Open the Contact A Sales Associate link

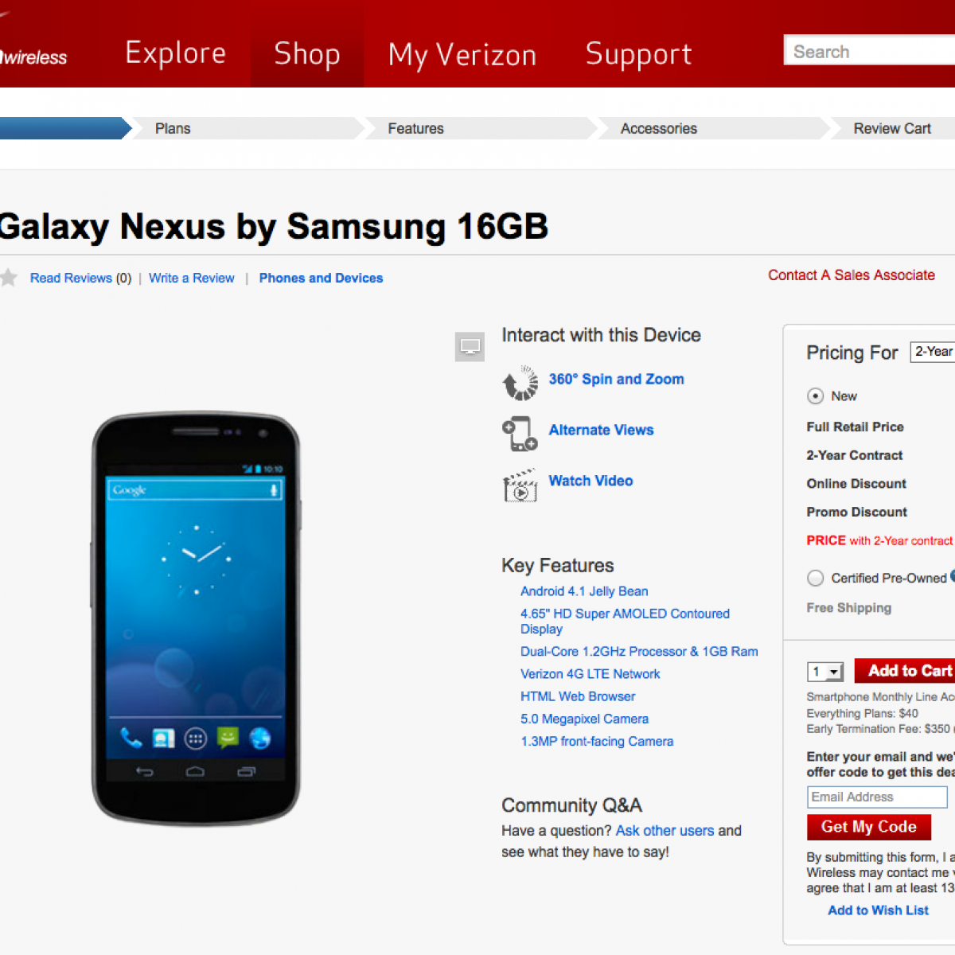pyautogui.click(x=851, y=275)
